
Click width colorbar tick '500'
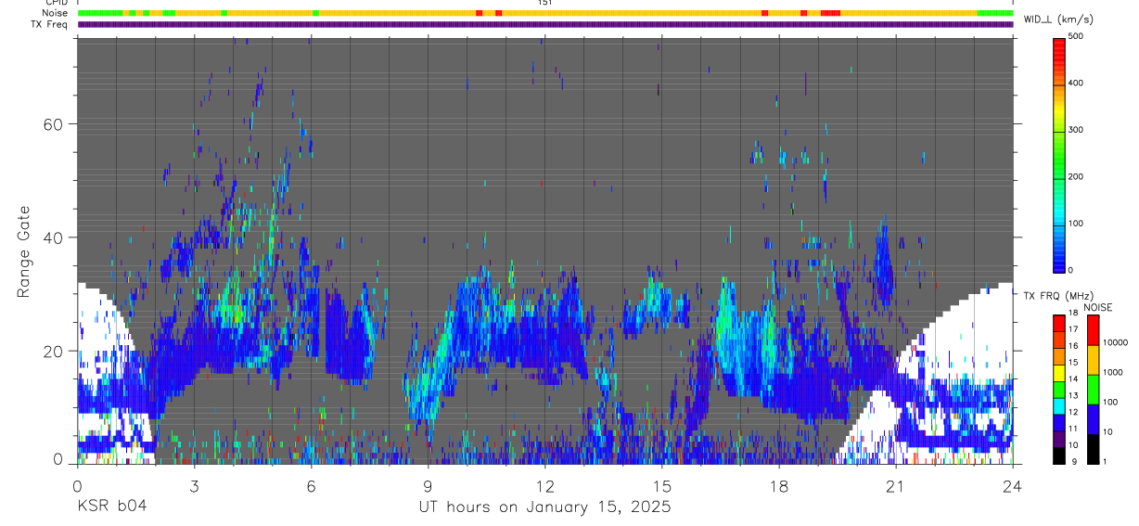click(x=1076, y=37)
